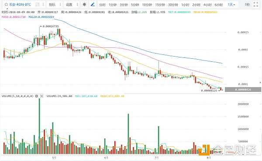The width and height of the screenshot is (262, 161).
Task: Click the 1秒 refresh rate option
Action: point(247,4)
